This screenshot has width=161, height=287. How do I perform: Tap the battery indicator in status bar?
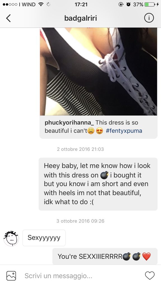pyautogui.click(x=150, y=4)
